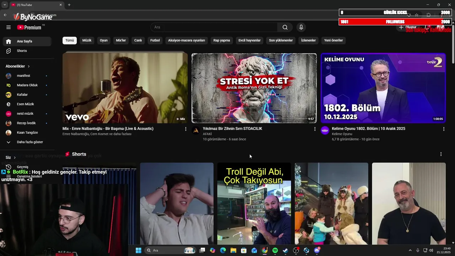Viewport: 455px width, 256px height.
Task: Open Shorts shelf more options menu
Action: pos(441,154)
